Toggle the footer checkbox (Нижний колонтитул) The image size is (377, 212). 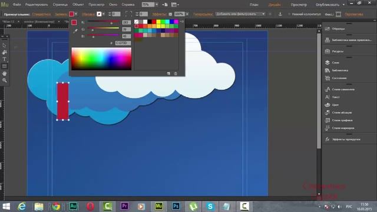[289, 14]
